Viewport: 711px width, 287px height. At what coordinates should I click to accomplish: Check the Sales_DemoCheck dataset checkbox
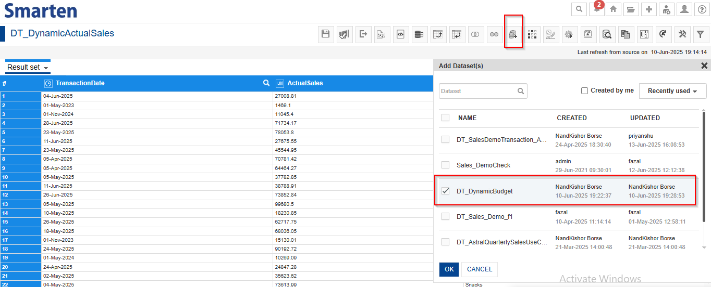(445, 165)
